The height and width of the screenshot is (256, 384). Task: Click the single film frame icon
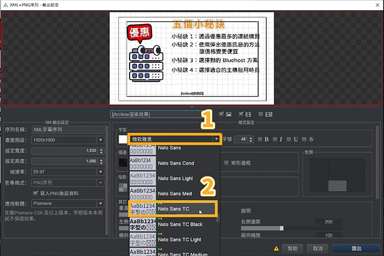[248, 114]
